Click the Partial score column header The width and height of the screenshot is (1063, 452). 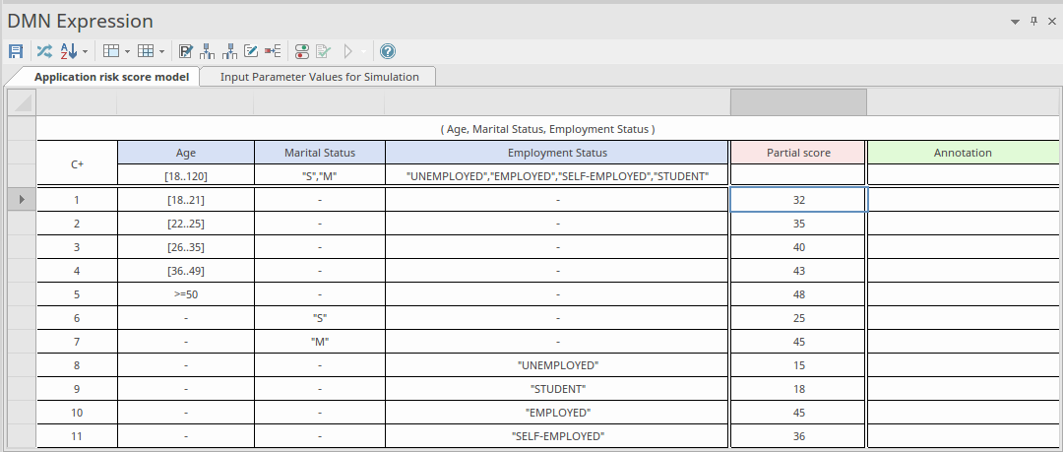click(x=798, y=153)
